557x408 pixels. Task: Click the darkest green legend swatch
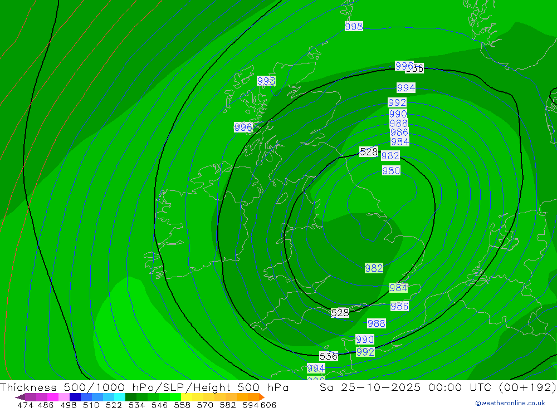click(x=131, y=397)
